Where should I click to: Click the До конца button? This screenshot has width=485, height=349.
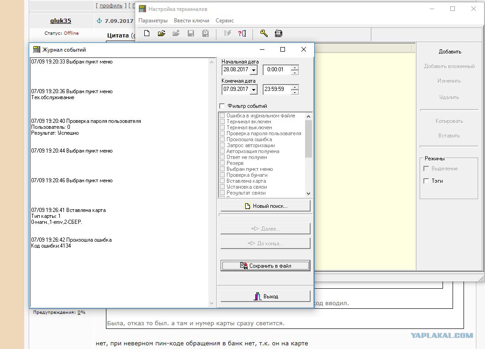click(265, 243)
